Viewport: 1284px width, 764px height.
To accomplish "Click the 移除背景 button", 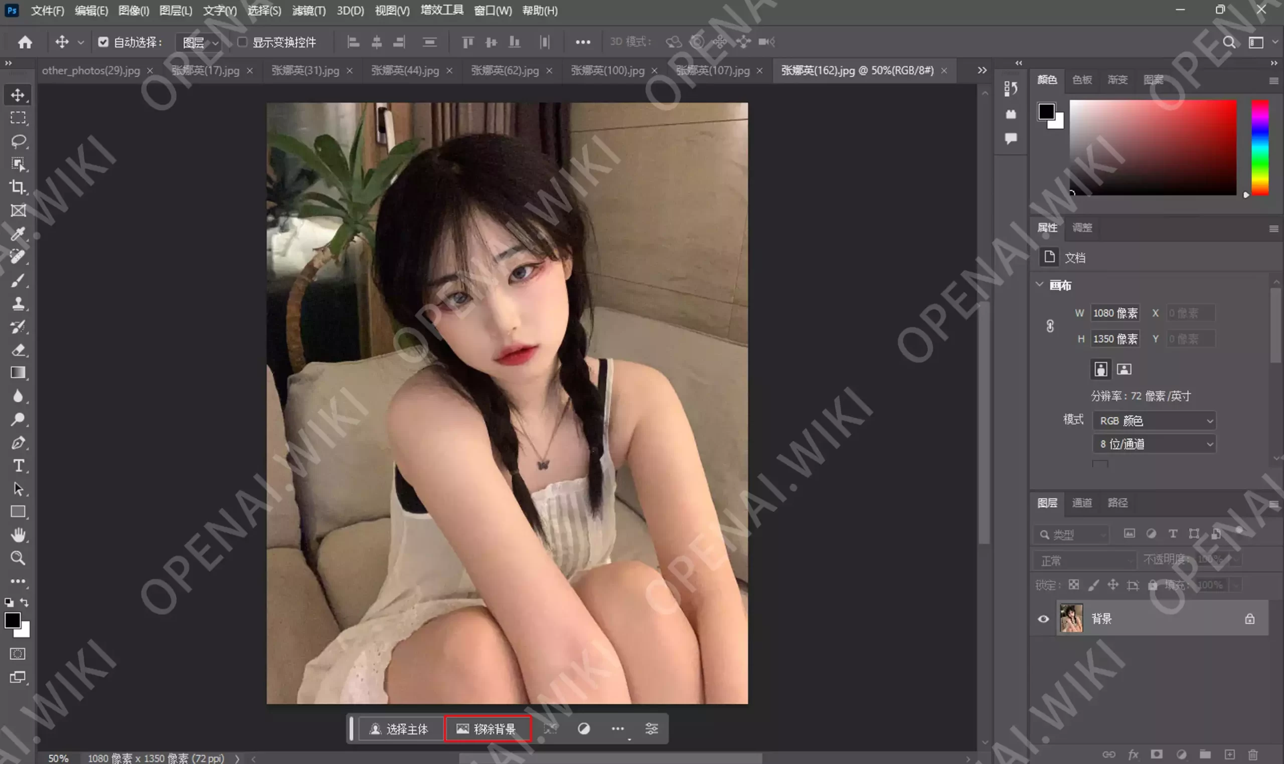I will click(x=487, y=729).
